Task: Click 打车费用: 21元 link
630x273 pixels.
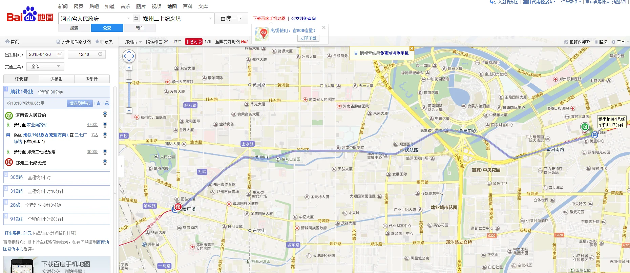Action: 18,233
